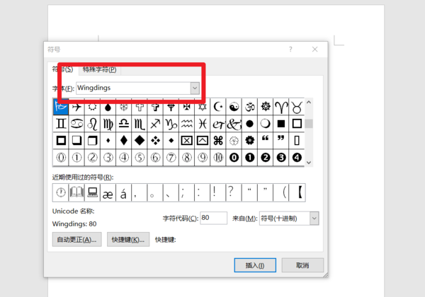Image resolution: width=425 pixels, height=297 pixels.
Task: Select the recently used æ character
Action: [x=108, y=191]
